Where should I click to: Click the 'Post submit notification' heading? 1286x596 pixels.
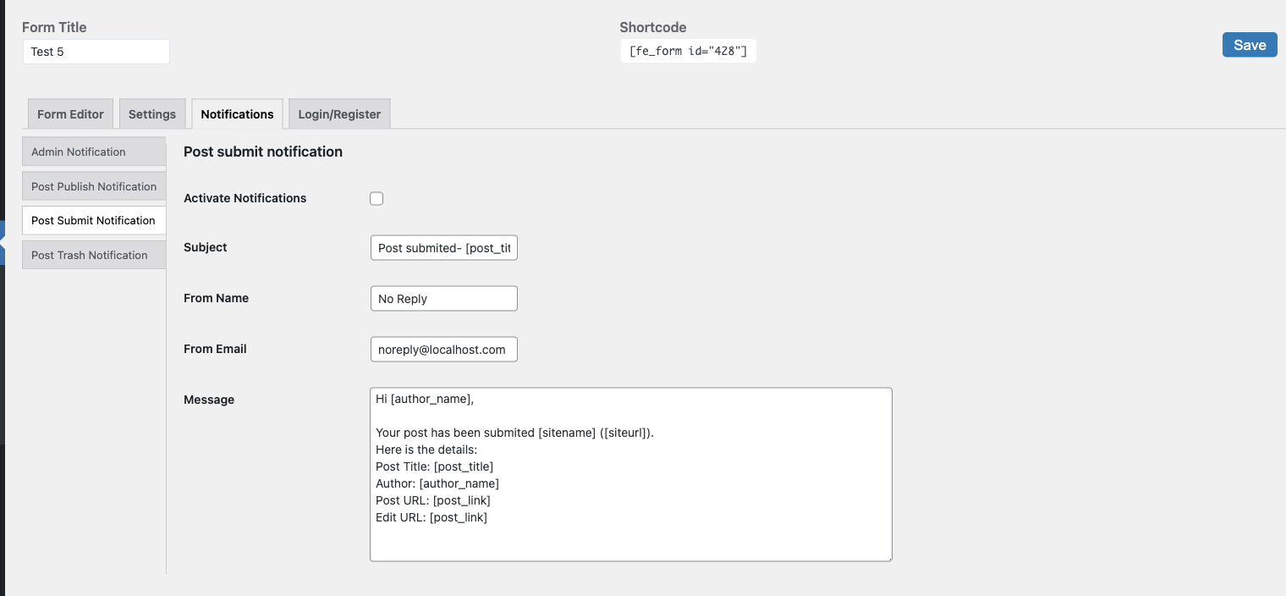[x=263, y=152]
